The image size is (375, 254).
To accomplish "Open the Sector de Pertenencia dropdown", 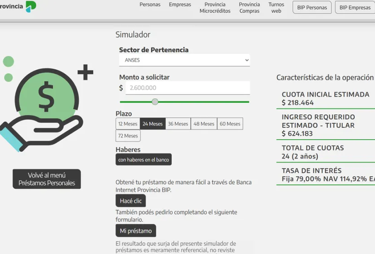I will point(184,60).
